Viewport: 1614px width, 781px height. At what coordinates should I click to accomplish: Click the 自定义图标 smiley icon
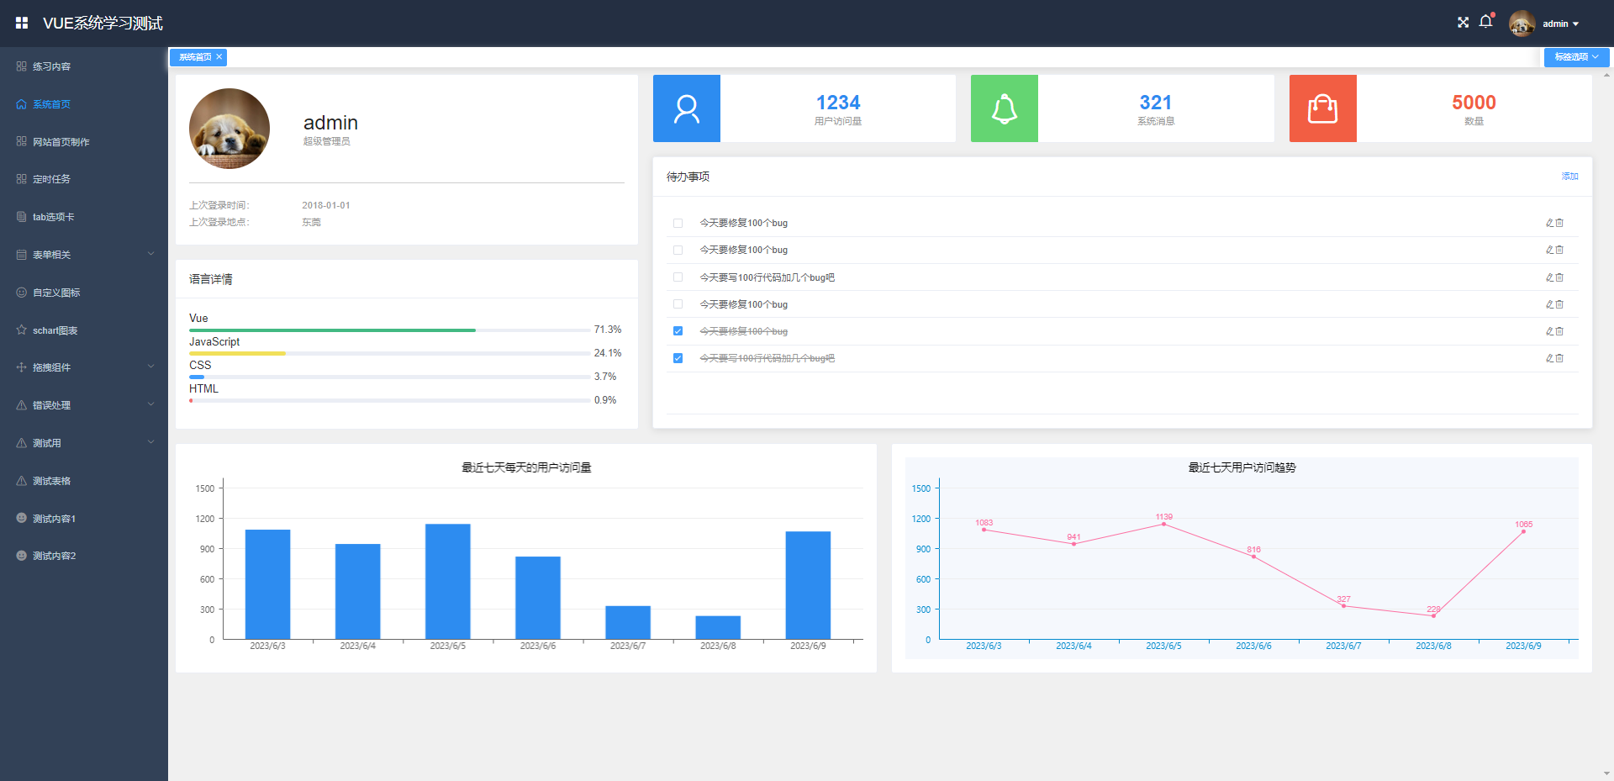pyautogui.click(x=22, y=293)
